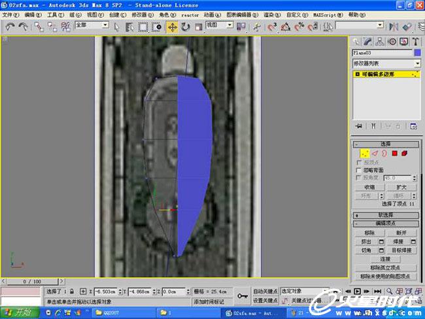Enable the 忽略背面 checkbox
Viewport: 425px width, 319px height.
tap(359, 170)
